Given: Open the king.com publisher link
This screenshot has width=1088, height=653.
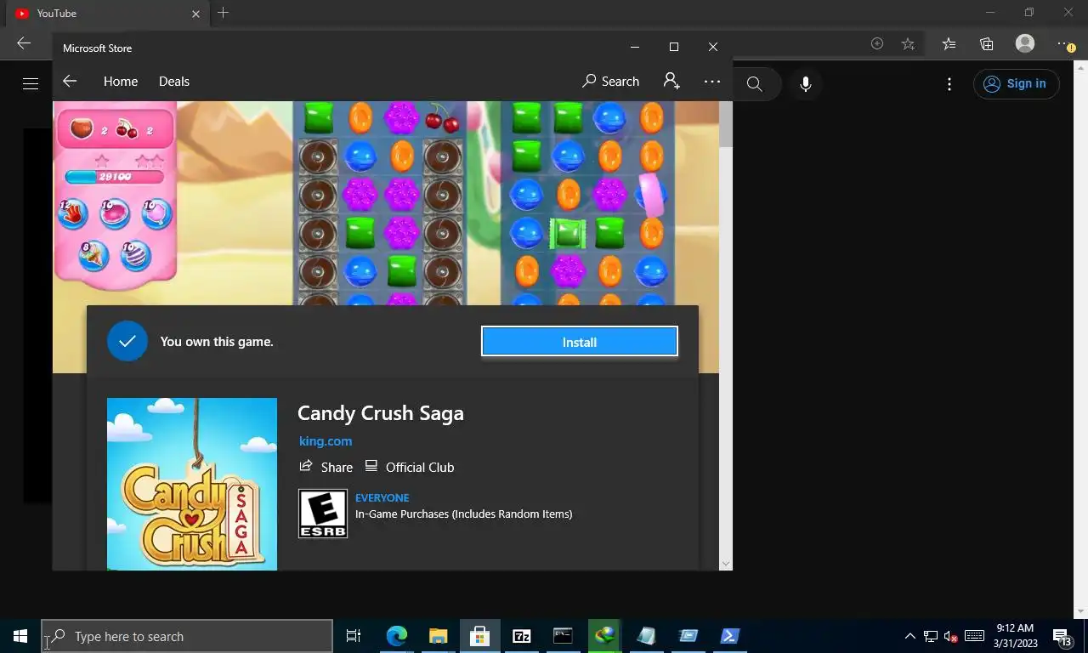Looking at the screenshot, I should (x=326, y=441).
